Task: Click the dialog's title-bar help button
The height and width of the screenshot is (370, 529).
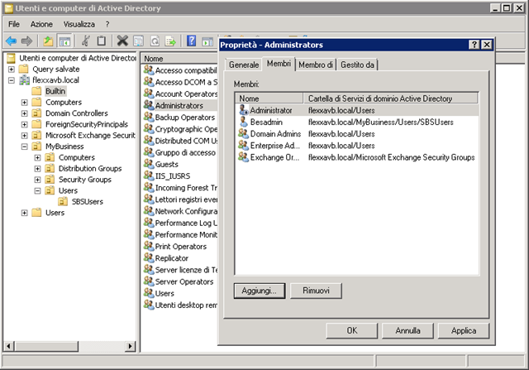Action: click(474, 45)
